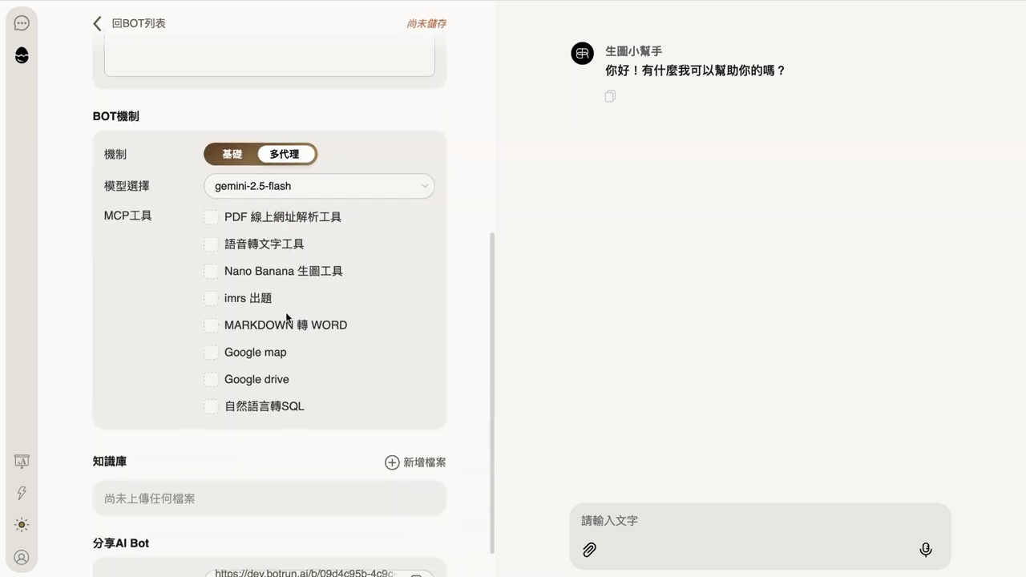Open the user account icon in sidebar
This screenshot has width=1026, height=577.
click(x=22, y=557)
